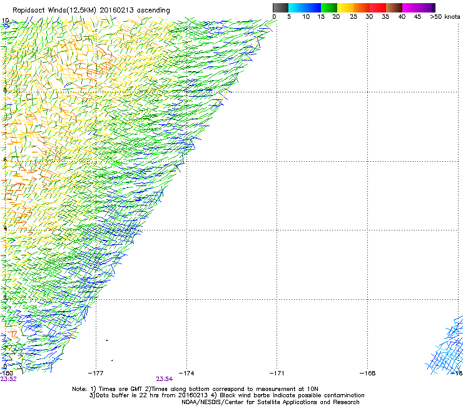
Task: Click the yellow 20-25 knots color swatch
Action: pyautogui.click(x=345, y=7)
